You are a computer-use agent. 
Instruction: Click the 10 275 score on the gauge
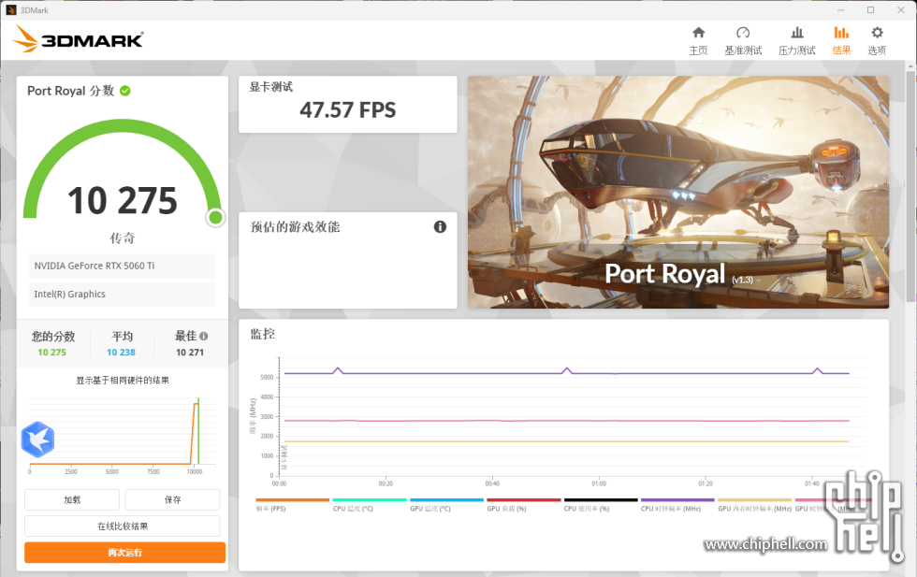123,200
